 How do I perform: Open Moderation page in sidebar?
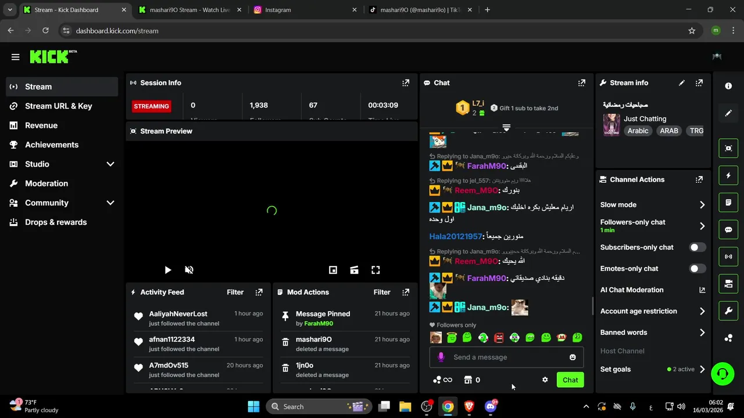(x=62, y=183)
